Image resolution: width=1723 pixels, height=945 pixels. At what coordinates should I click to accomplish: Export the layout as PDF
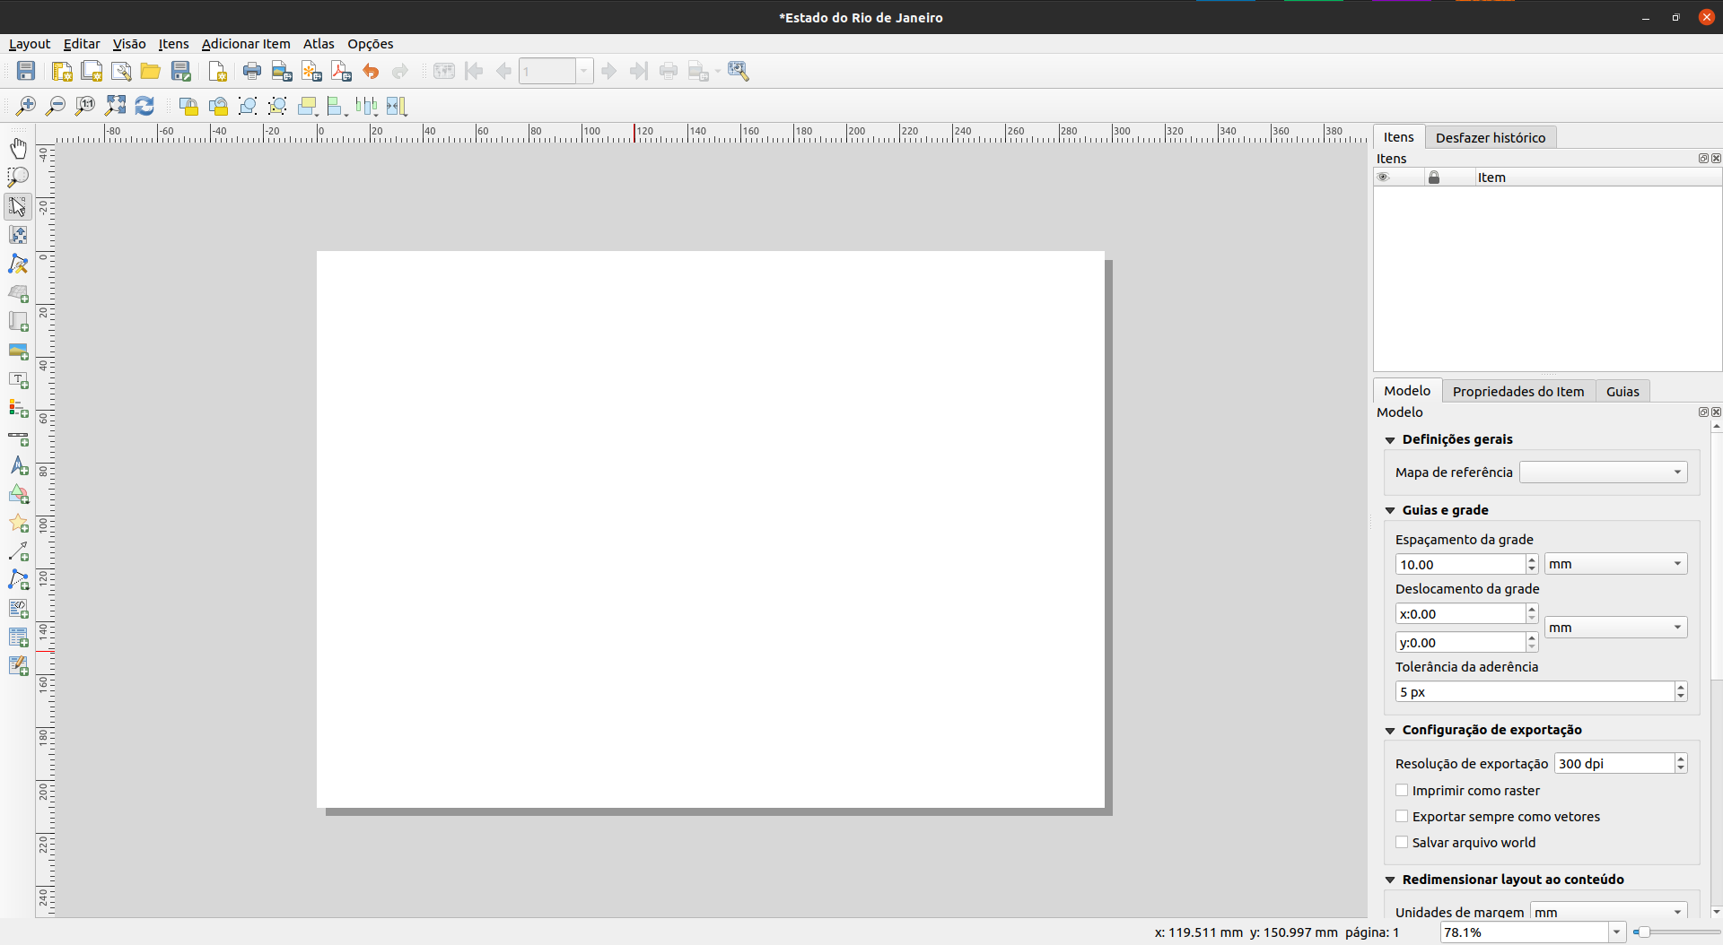pos(341,71)
